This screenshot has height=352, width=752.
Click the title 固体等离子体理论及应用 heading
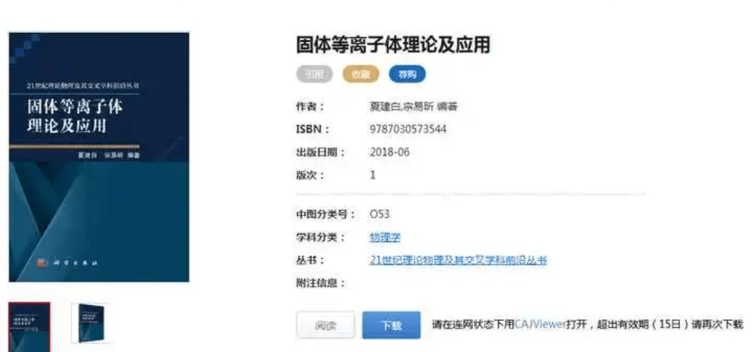pyautogui.click(x=393, y=45)
